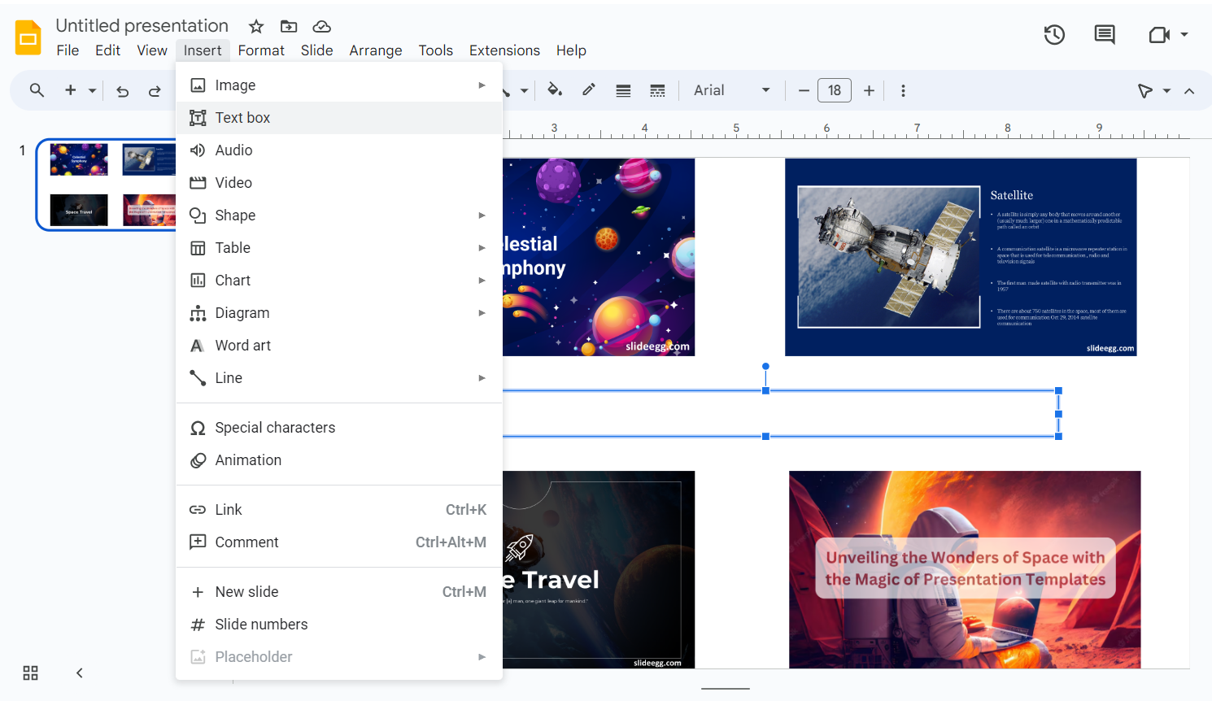Viewport: 1212px width, 701px height.
Task: Open the Format menu
Action: (261, 50)
